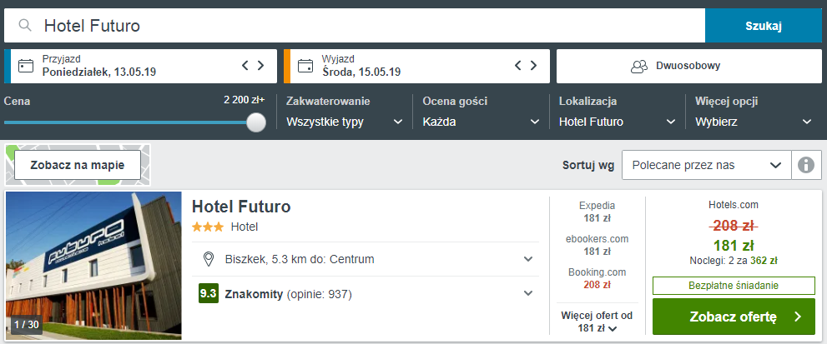Expand the Znakomity rating details
The height and width of the screenshot is (344, 827).
tap(527, 293)
